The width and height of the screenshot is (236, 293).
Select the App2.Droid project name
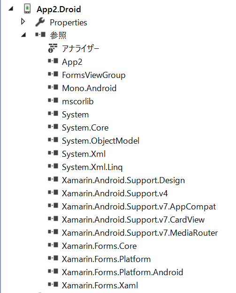tap(59, 9)
